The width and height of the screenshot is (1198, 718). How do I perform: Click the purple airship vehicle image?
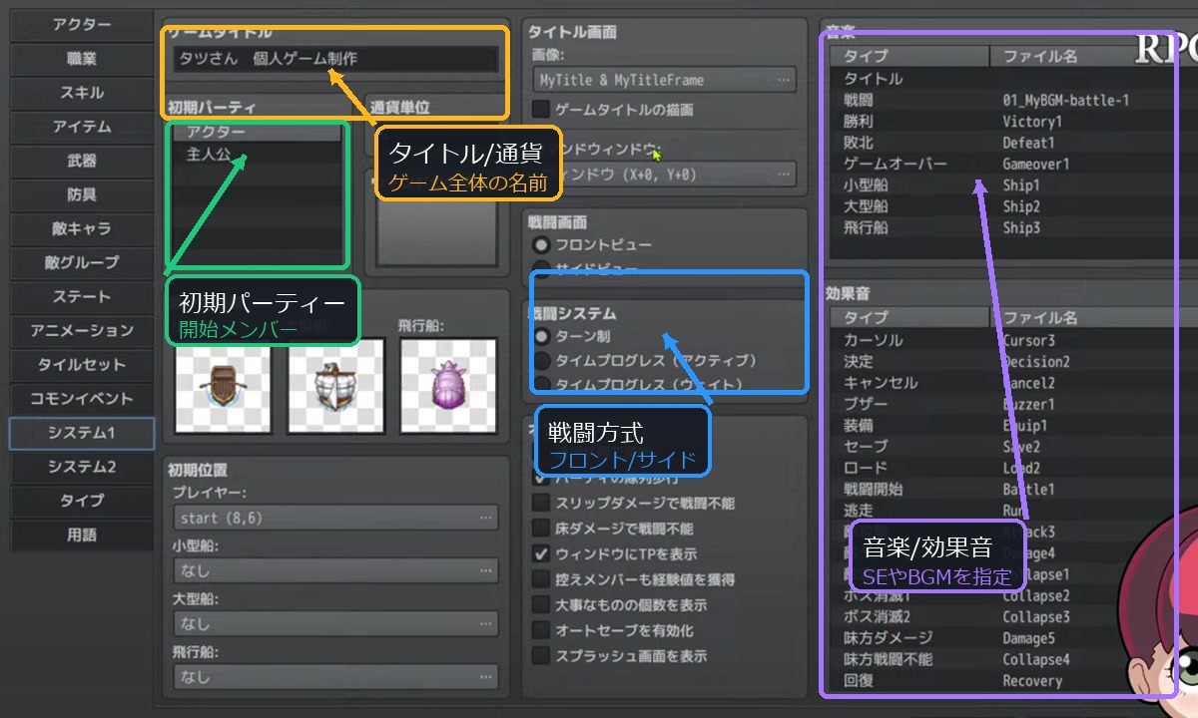[x=448, y=385]
